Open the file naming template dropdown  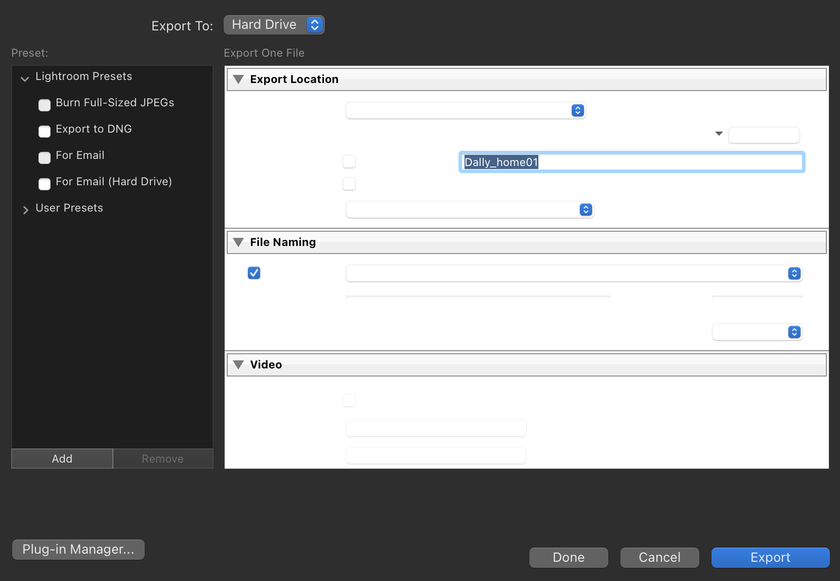click(x=574, y=273)
